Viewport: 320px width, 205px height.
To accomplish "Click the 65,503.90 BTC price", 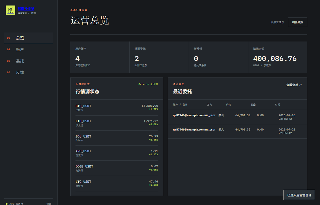I will [150, 106].
